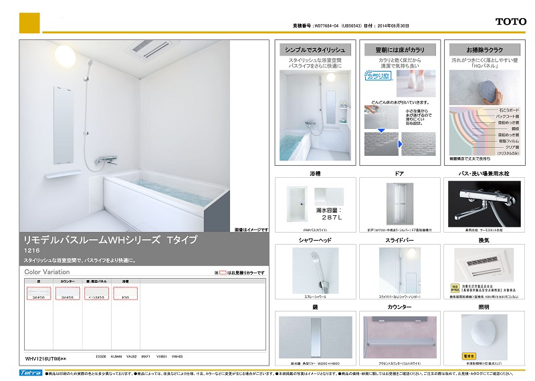Open the sponge-cleaning HQ panel photo

(x=484, y=88)
